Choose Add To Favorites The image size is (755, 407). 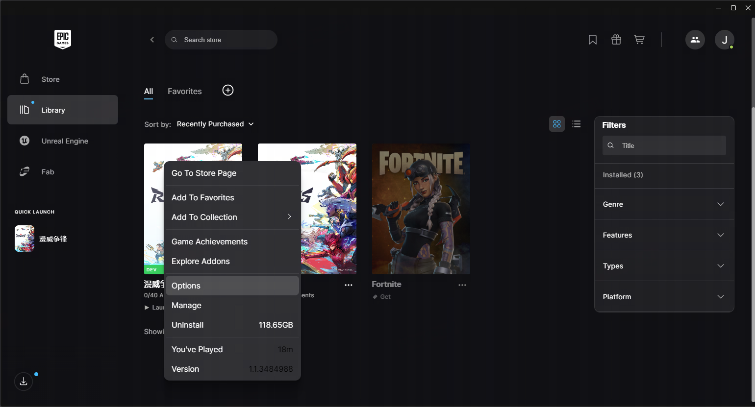pos(232,197)
